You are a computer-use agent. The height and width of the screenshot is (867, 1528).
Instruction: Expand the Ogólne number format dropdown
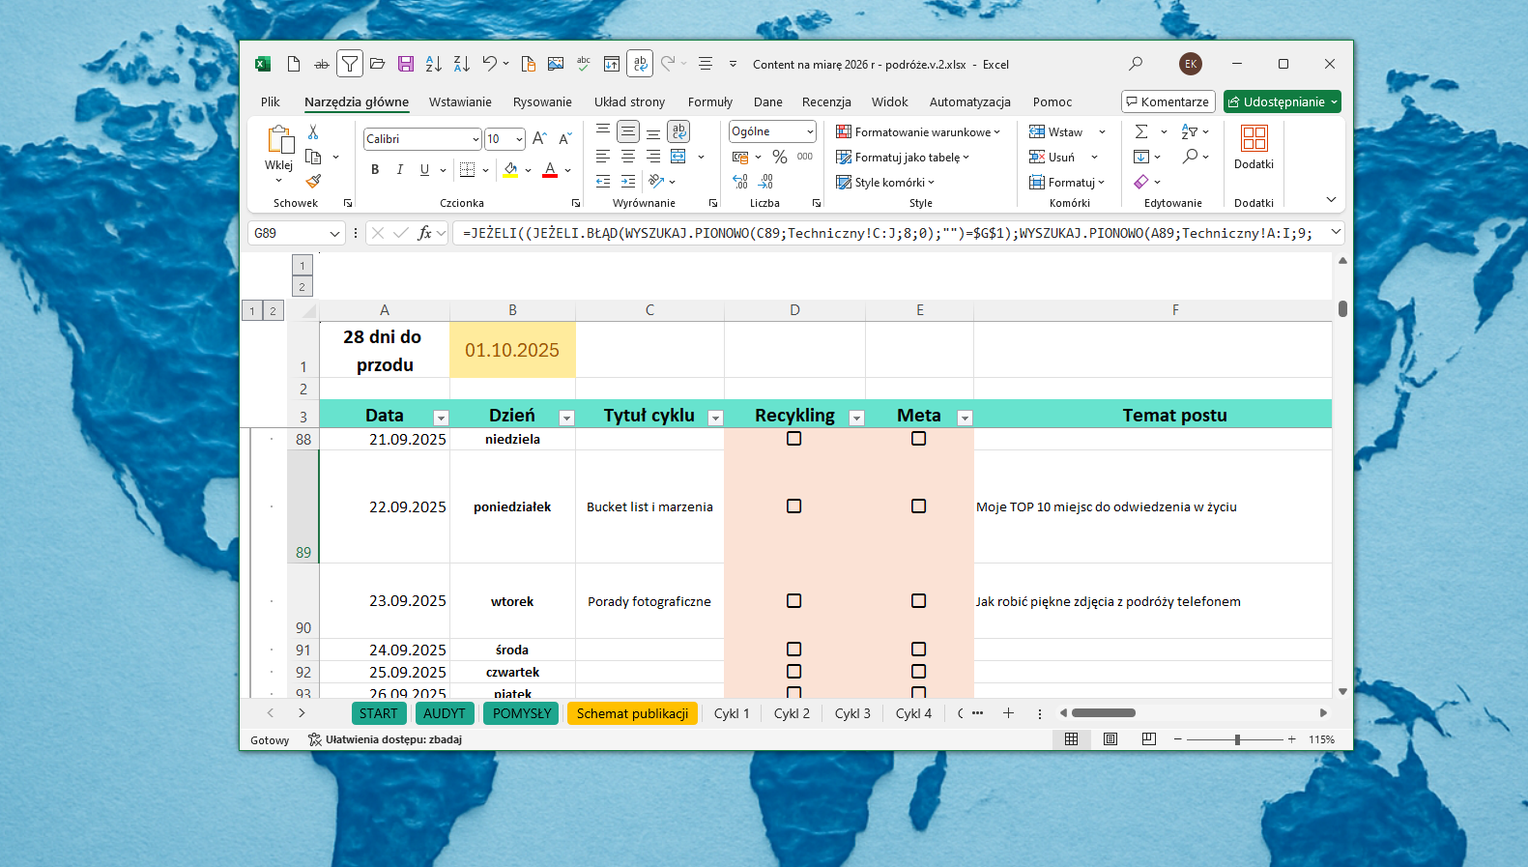point(810,131)
